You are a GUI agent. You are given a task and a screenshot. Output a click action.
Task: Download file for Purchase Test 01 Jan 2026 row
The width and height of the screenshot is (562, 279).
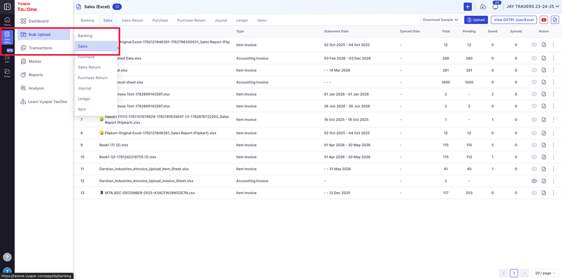544,94
